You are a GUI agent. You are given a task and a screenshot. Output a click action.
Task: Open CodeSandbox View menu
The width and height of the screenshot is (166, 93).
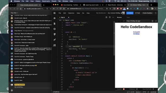[78, 13]
